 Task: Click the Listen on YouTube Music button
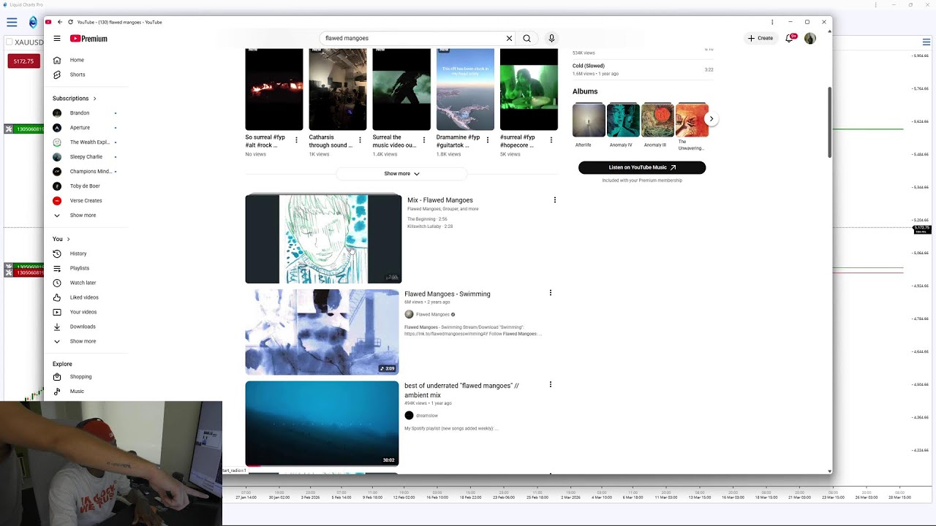(642, 167)
